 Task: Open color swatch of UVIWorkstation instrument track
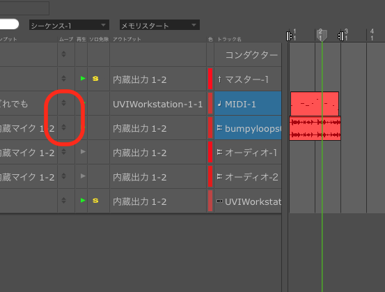[210, 201]
